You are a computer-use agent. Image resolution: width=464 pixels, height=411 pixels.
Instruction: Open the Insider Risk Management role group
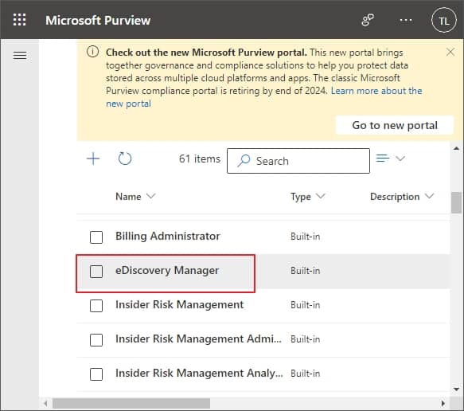[180, 305]
